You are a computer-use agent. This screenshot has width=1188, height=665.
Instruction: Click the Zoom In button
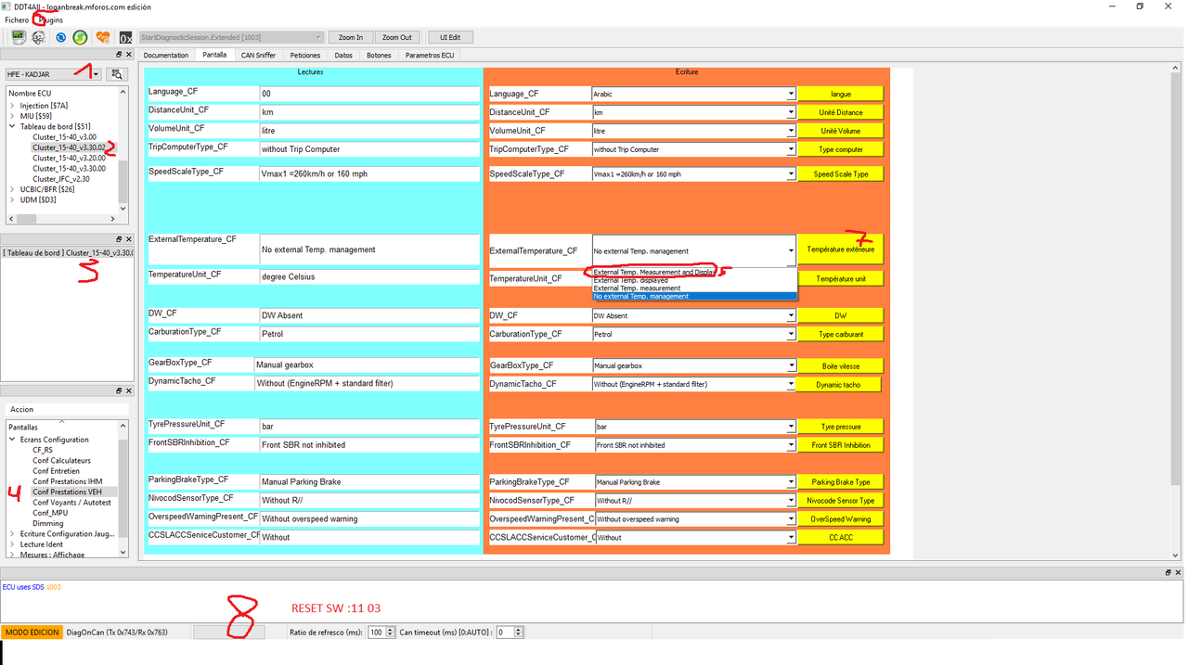(351, 37)
